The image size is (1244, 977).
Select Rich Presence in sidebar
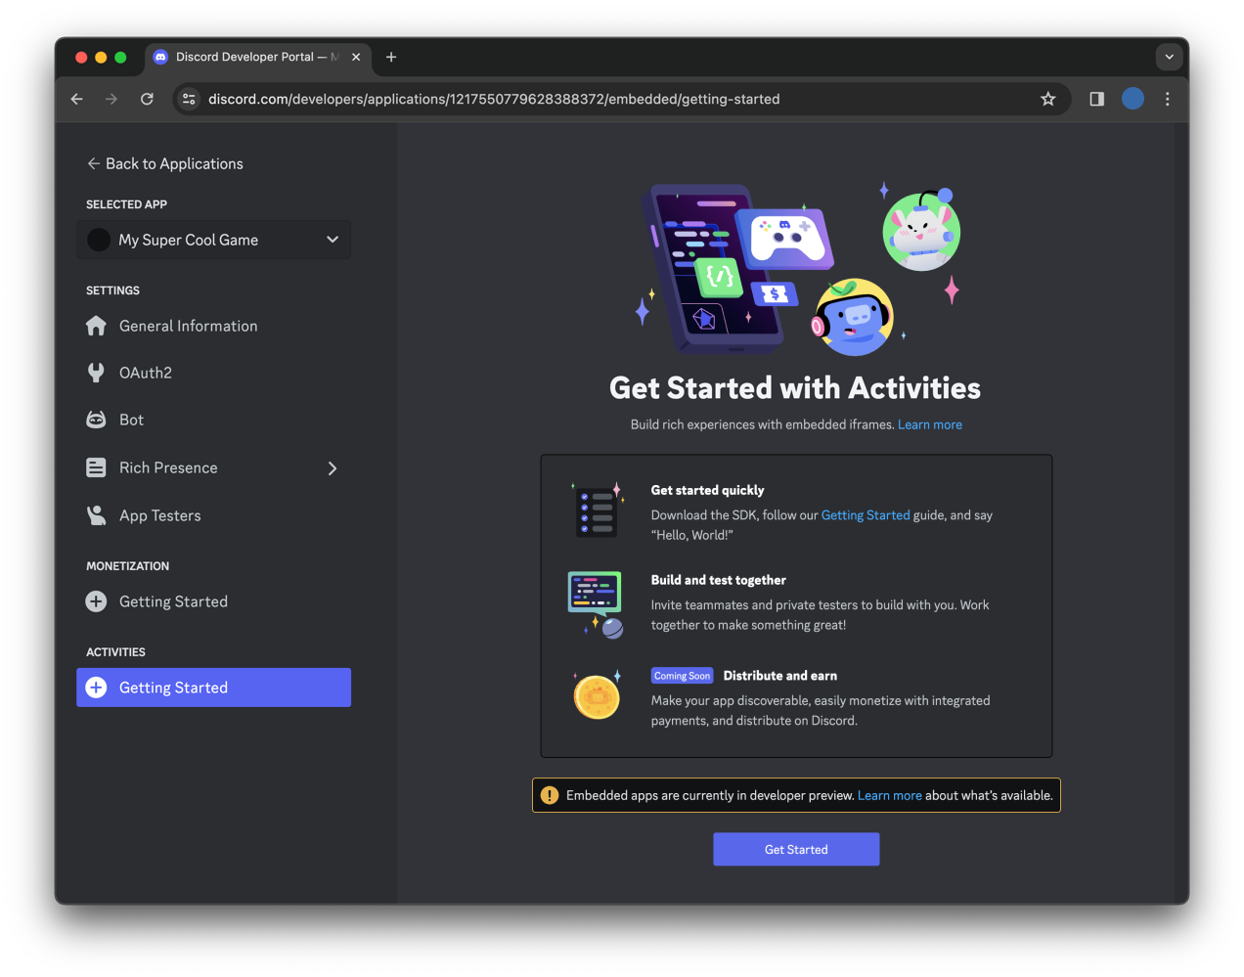[x=213, y=467]
